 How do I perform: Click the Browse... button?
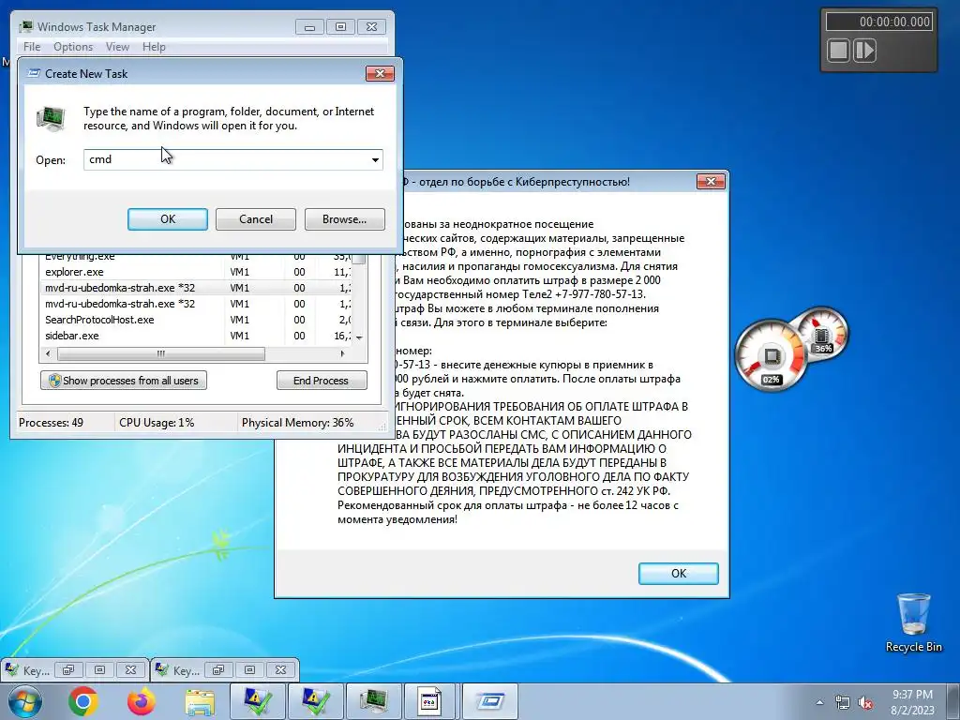tap(345, 219)
